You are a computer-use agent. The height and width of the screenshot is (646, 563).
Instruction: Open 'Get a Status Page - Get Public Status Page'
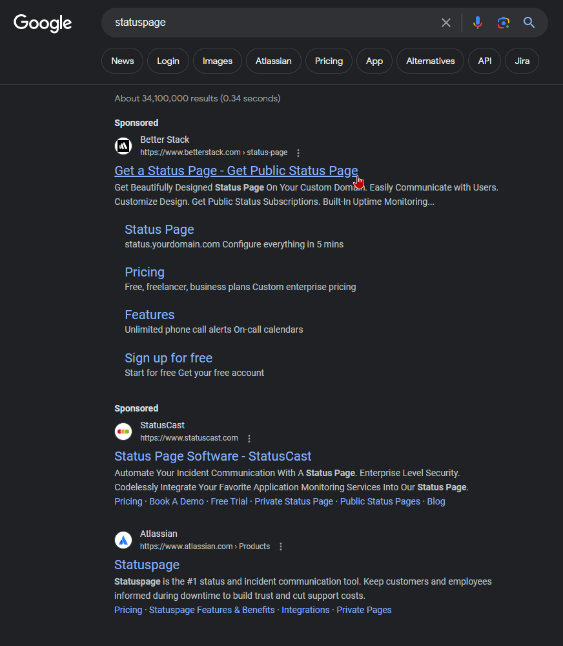[236, 171]
